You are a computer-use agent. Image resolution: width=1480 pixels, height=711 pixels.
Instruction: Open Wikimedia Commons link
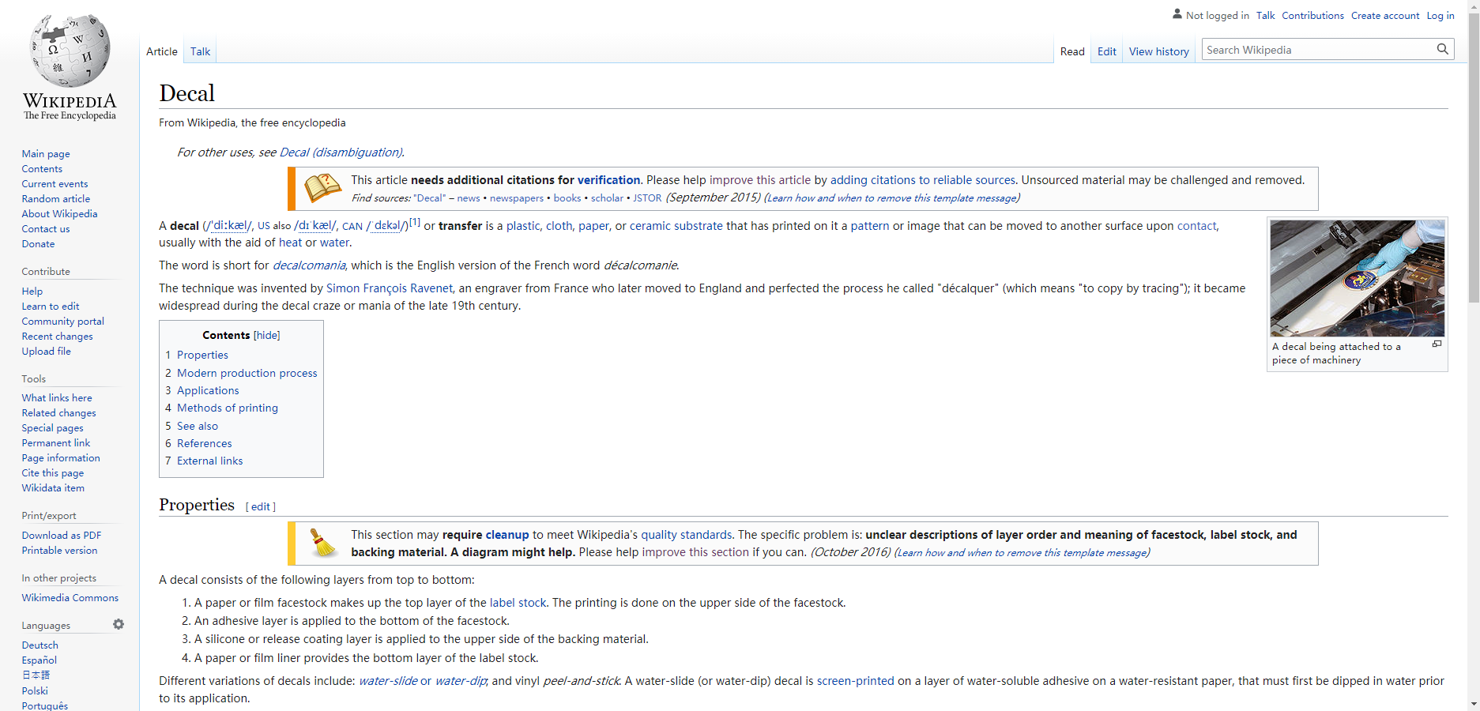(x=70, y=598)
